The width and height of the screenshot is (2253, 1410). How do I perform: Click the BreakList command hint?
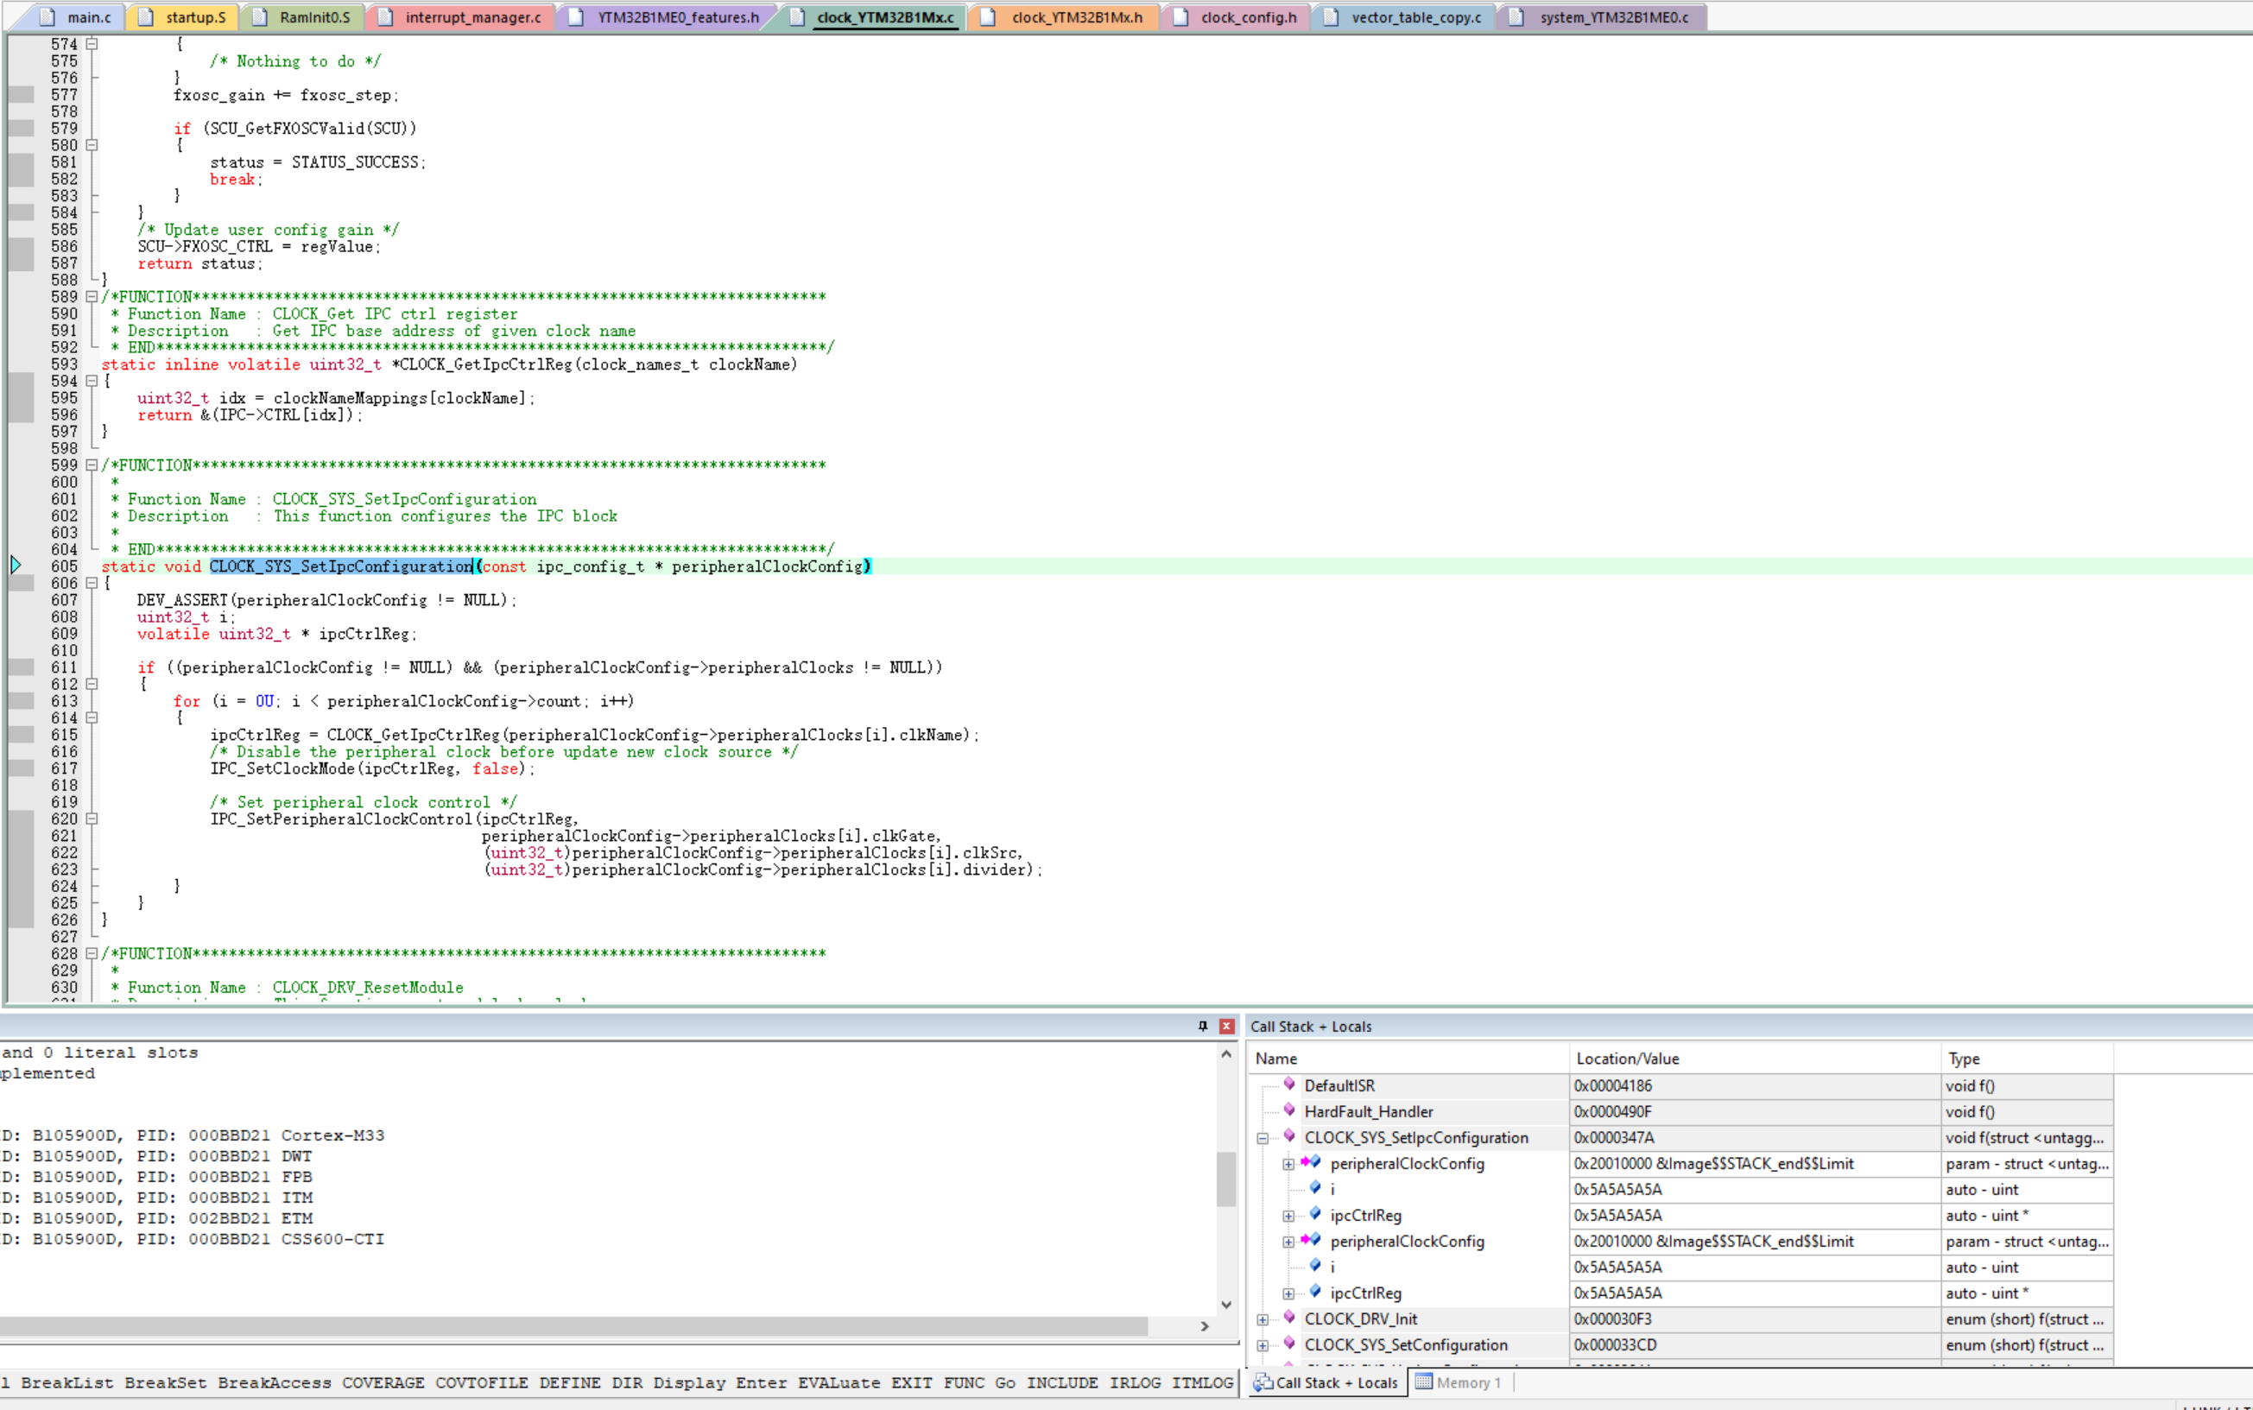pos(66,1383)
